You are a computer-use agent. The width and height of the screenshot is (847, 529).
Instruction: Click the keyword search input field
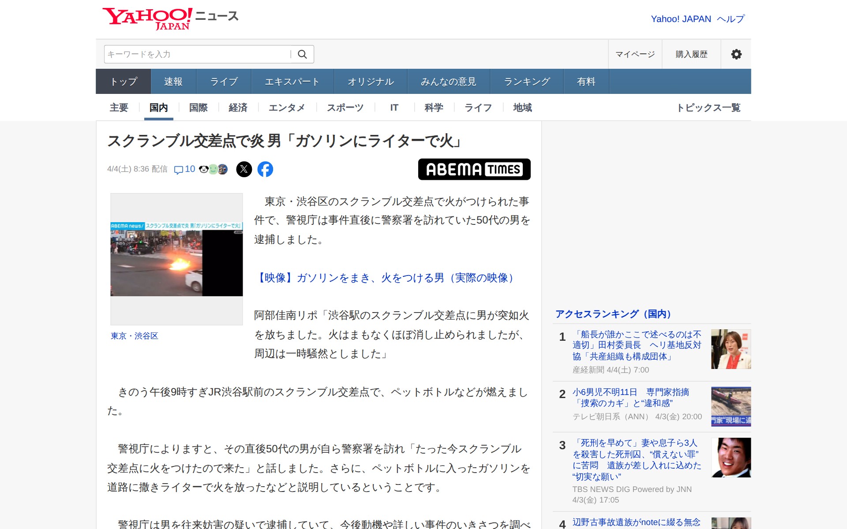[x=194, y=54]
